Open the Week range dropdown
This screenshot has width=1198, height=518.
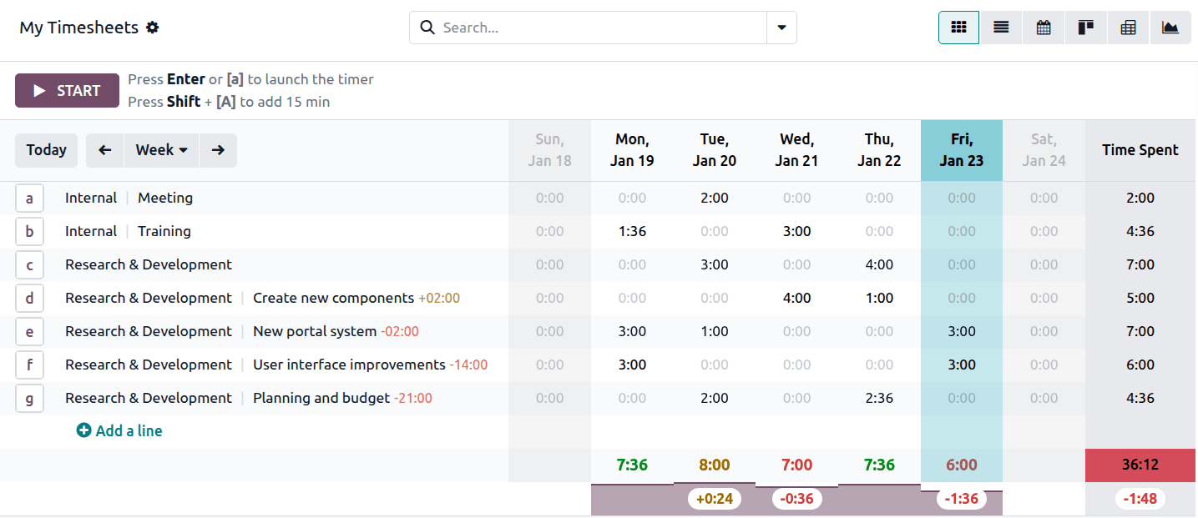[x=161, y=150]
